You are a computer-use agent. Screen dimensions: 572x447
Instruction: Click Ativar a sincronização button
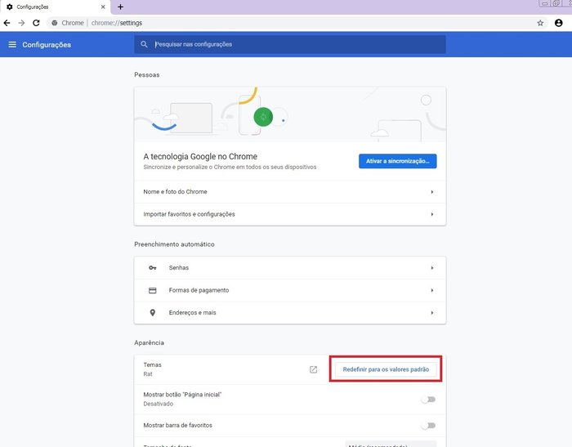(x=398, y=161)
